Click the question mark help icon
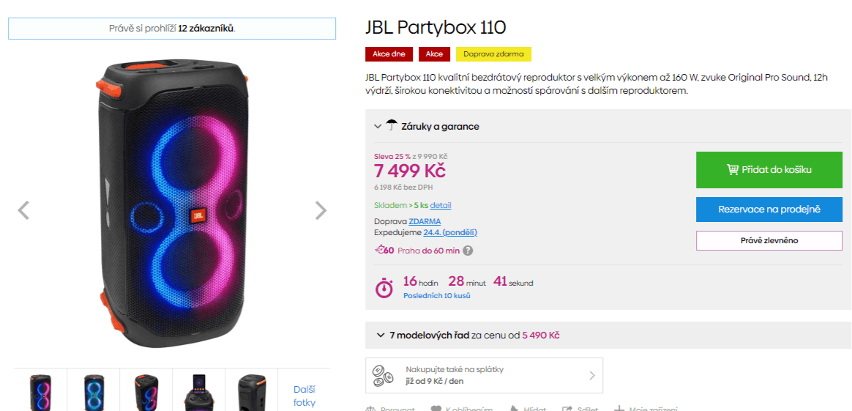This screenshot has height=411, width=852. [468, 251]
